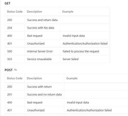Select 'Failed to process the request' example
This screenshot has height=116, width=128.
(x=81, y=51)
